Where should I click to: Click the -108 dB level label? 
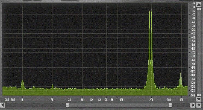[193, 75]
